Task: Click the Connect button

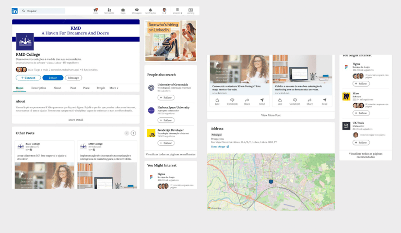Action: tap(28, 78)
